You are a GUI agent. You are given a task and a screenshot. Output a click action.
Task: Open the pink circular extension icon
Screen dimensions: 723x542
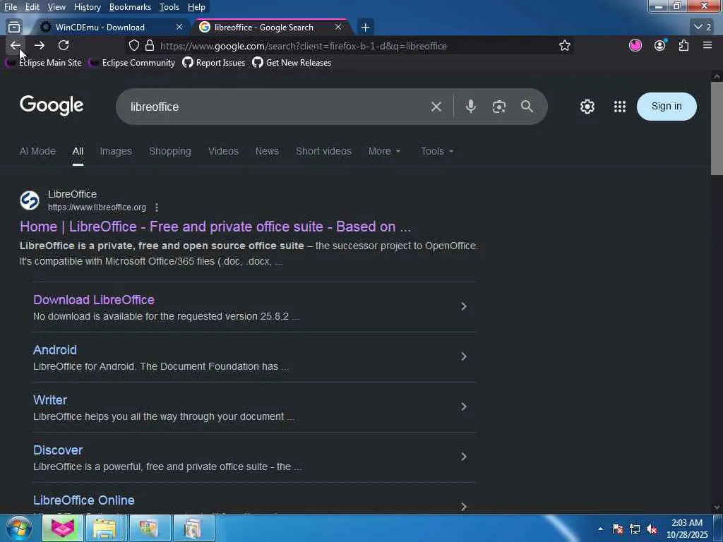[x=635, y=45]
